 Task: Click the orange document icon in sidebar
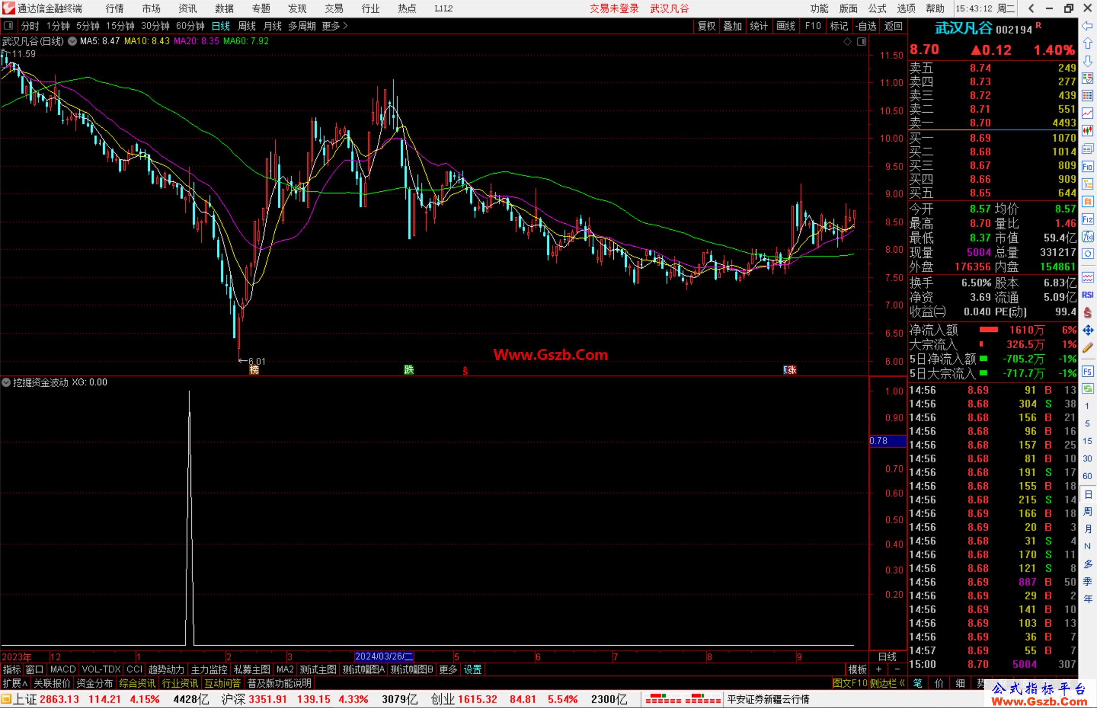click(1087, 201)
